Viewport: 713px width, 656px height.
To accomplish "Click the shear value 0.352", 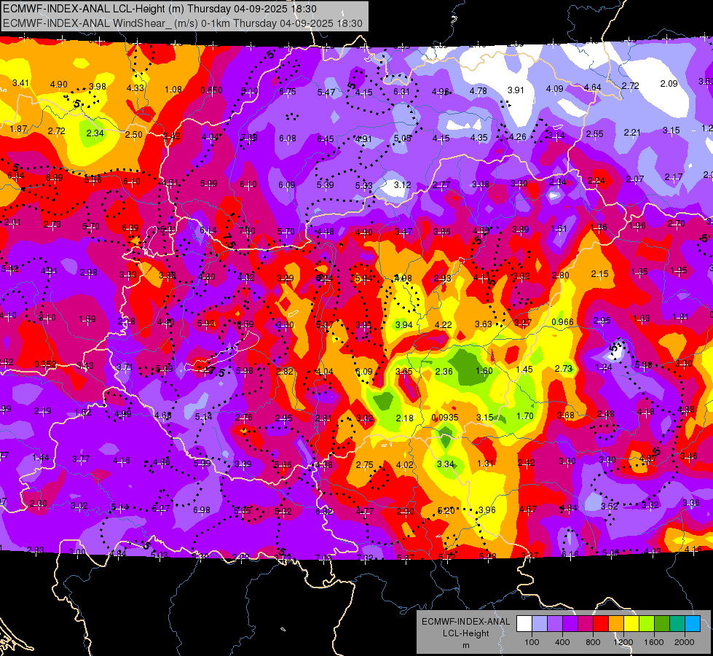I will pos(45,364).
